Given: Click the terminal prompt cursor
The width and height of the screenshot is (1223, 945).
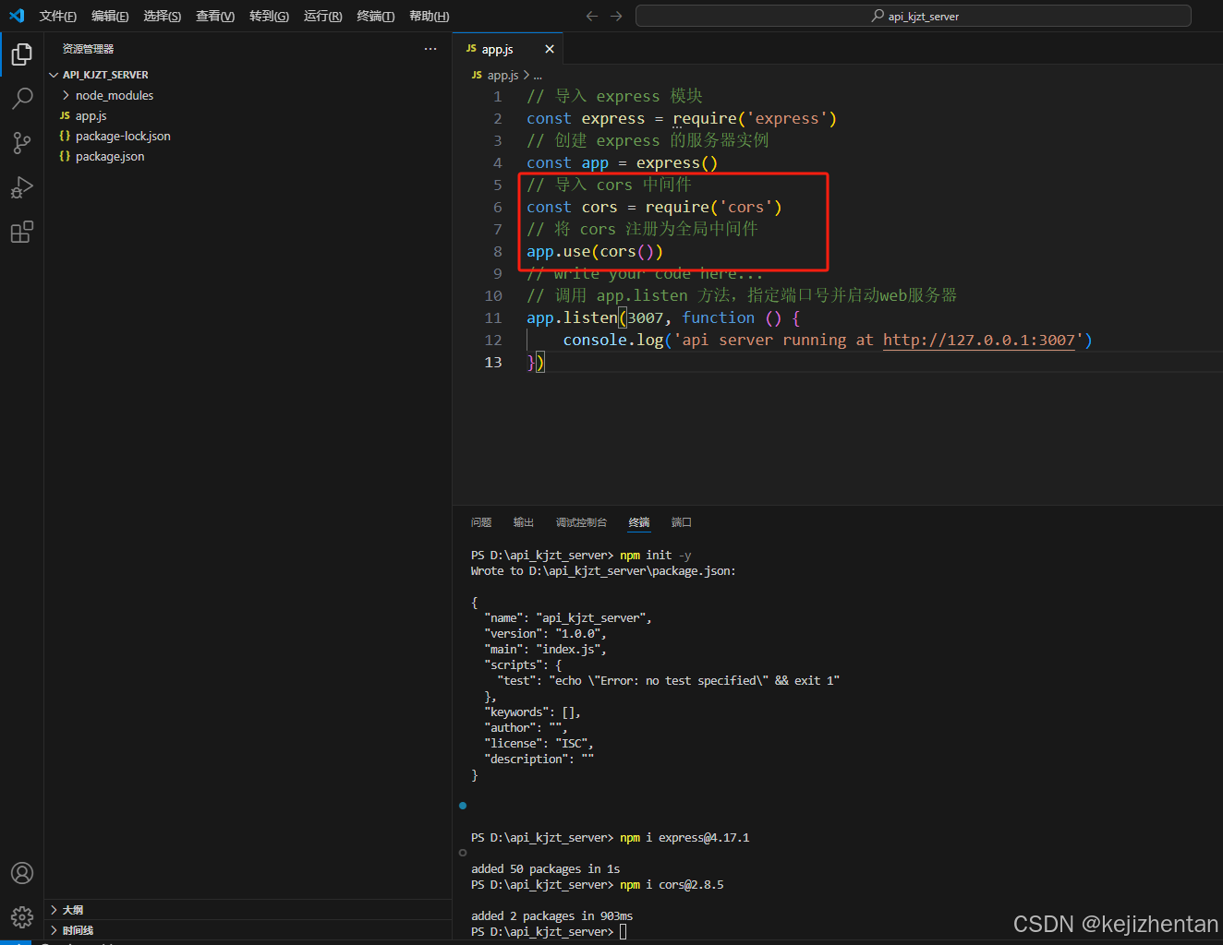Looking at the screenshot, I should tap(624, 932).
